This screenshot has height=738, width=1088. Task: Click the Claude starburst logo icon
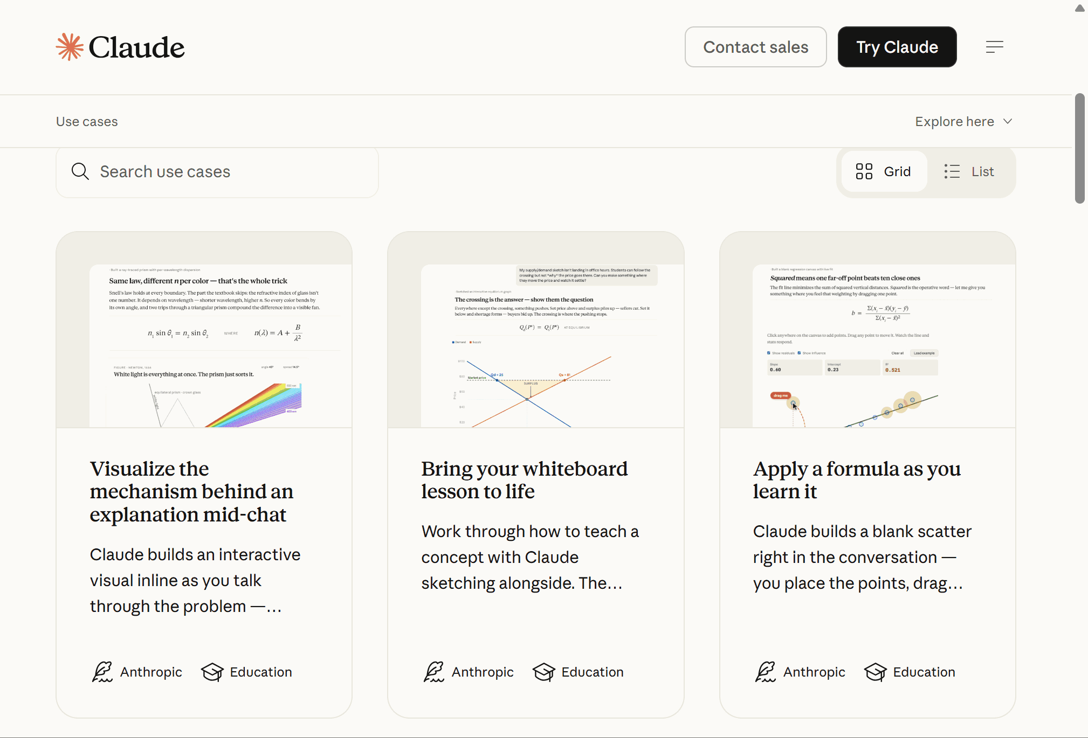click(70, 47)
